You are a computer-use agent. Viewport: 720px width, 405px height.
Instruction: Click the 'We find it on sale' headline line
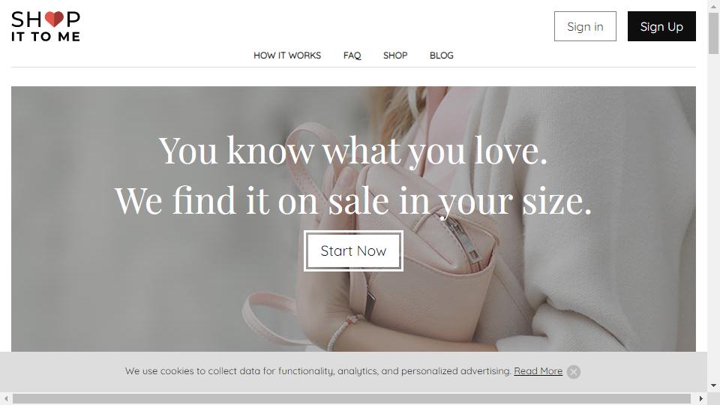(x=353, y=200)
